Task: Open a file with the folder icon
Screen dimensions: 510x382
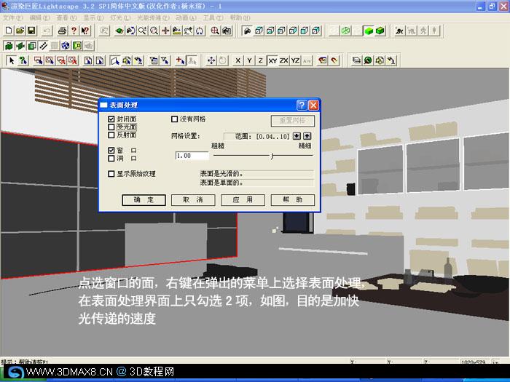Action: 20,31
